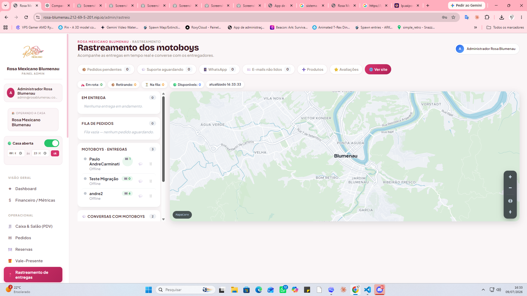This screenshot has width=527, height=296.
Task: Reload the rastreio page
Action: (26, 17)
